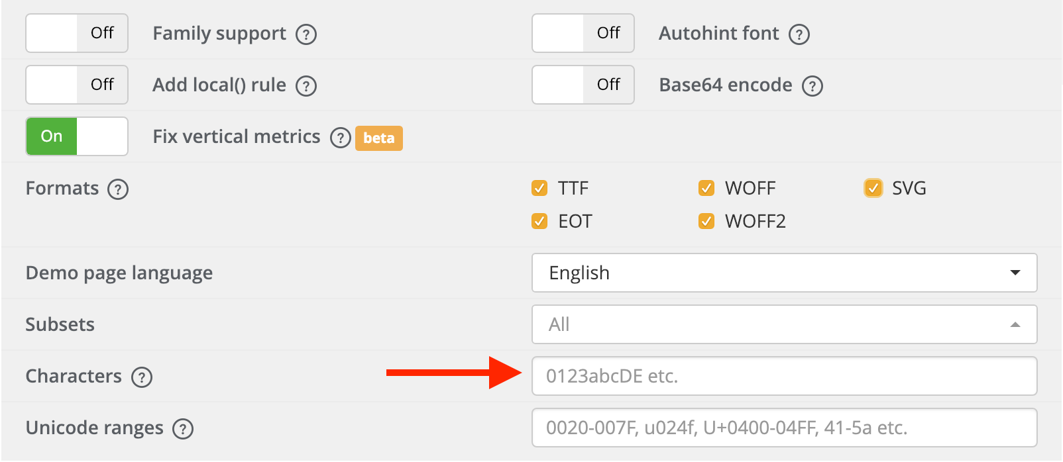Click the Formats help question mark
Viewport: 1063px width, 462px height.
pos(118,189)
